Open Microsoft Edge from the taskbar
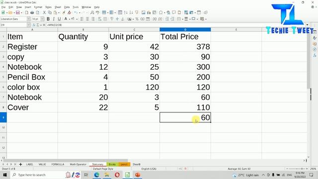 coord(96,175)
